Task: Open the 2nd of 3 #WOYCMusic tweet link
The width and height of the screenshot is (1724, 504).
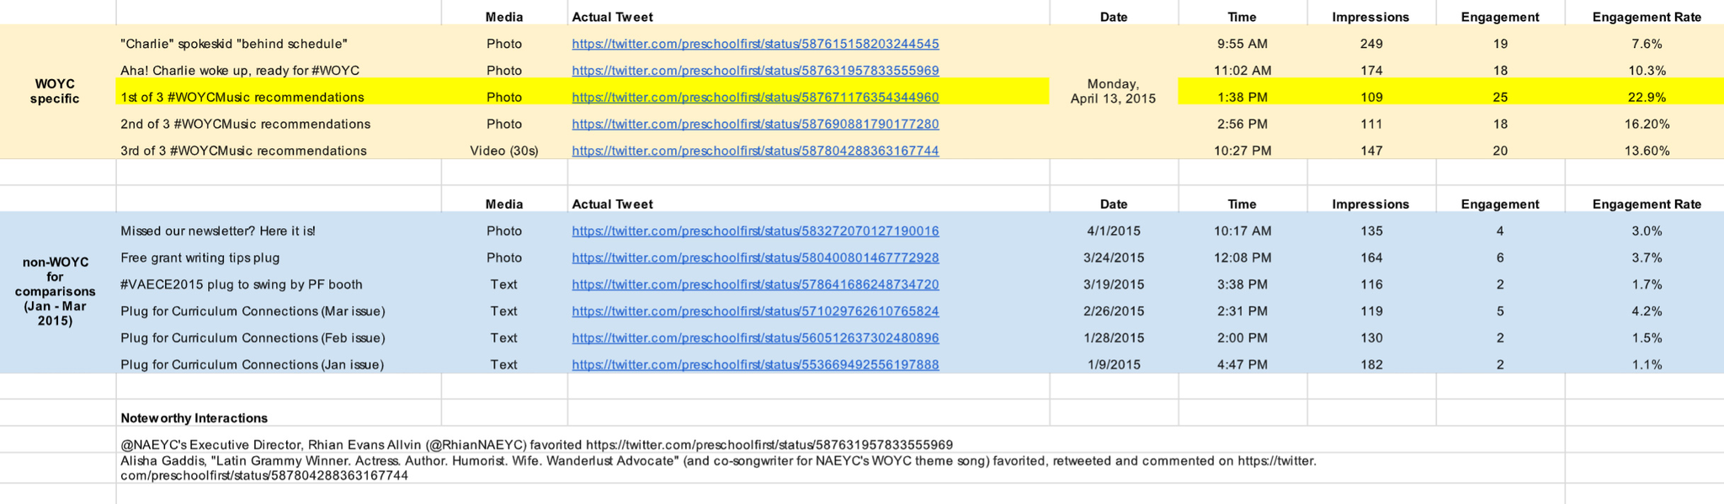Action: [755, 125]
